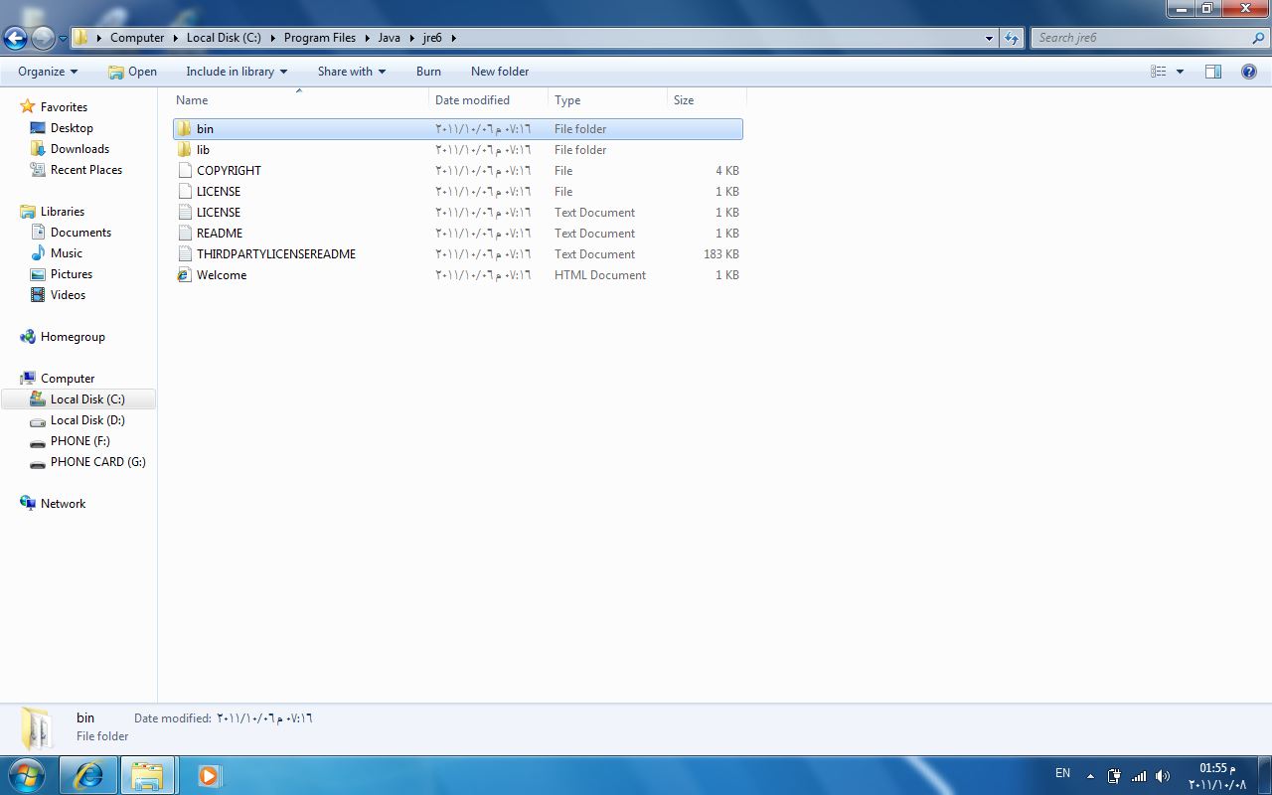Open Windows Media Player from taskbar
Viewport: 1272px width, 795px height.
tap(208, 775)
